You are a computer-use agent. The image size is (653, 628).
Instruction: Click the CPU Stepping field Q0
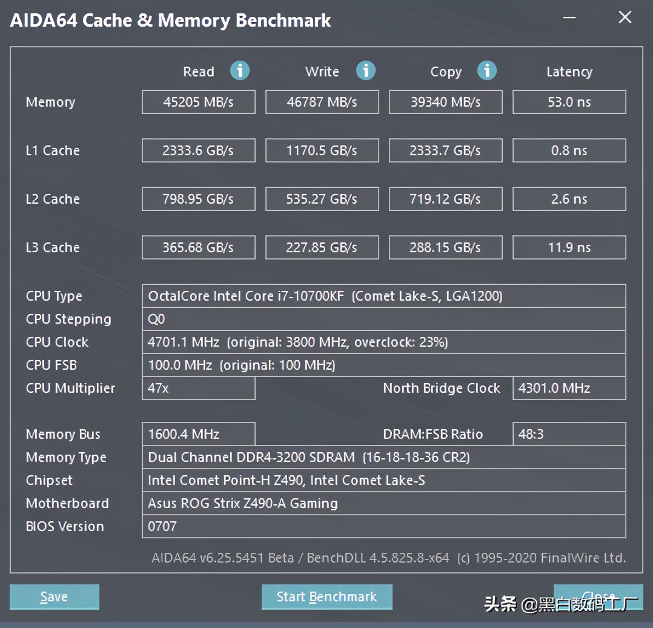pos(384,319)
